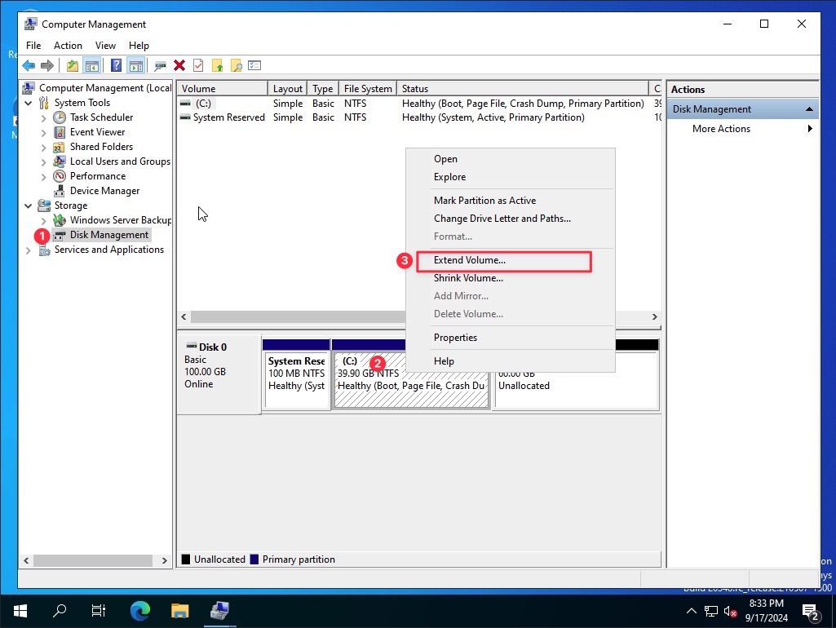Click the File System column header

point(368,89)
